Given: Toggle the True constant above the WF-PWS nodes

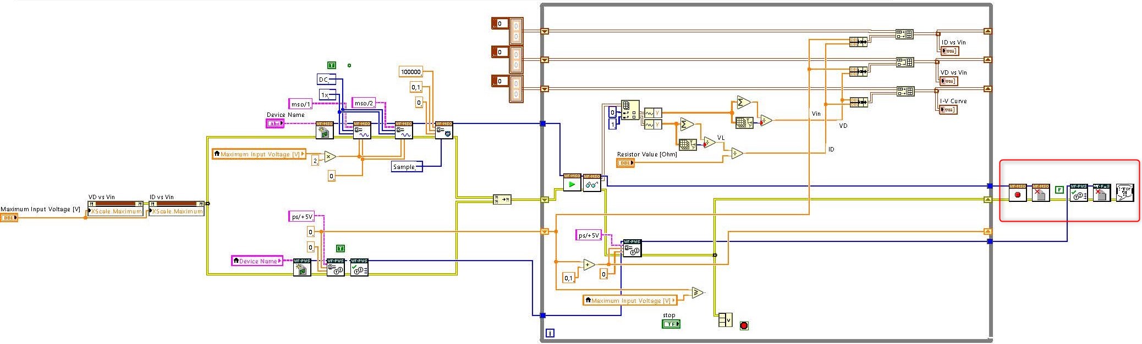Looking at the screenshot, I should click(340, 249).
